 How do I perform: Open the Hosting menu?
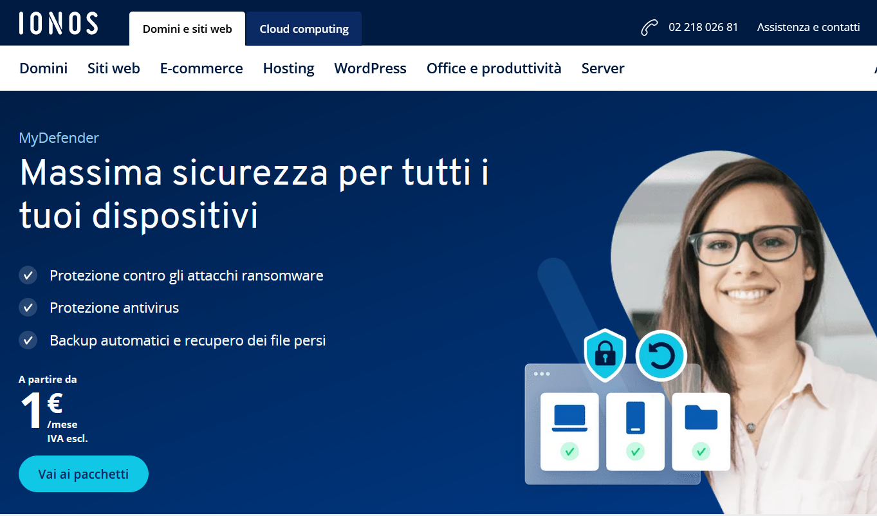[289, 68]
